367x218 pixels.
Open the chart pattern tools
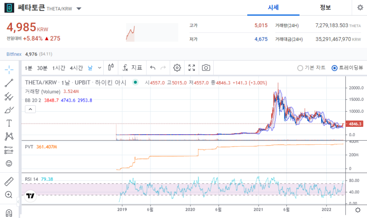tap(9, 136)
